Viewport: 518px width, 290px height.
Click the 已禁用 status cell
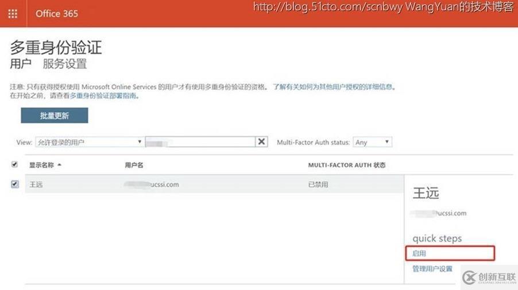[318, 184]
